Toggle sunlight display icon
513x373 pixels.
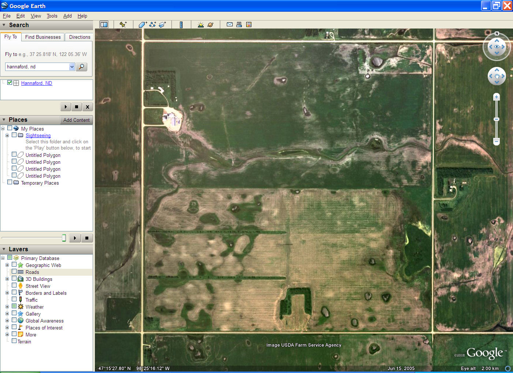pyautogui.click(x=200, y=25)
